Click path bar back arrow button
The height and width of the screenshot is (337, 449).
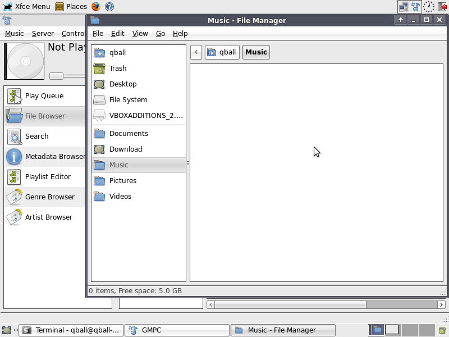tap(196, 52)
